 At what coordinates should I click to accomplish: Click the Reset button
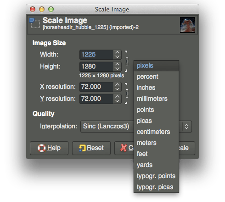(x=91, y=148)
